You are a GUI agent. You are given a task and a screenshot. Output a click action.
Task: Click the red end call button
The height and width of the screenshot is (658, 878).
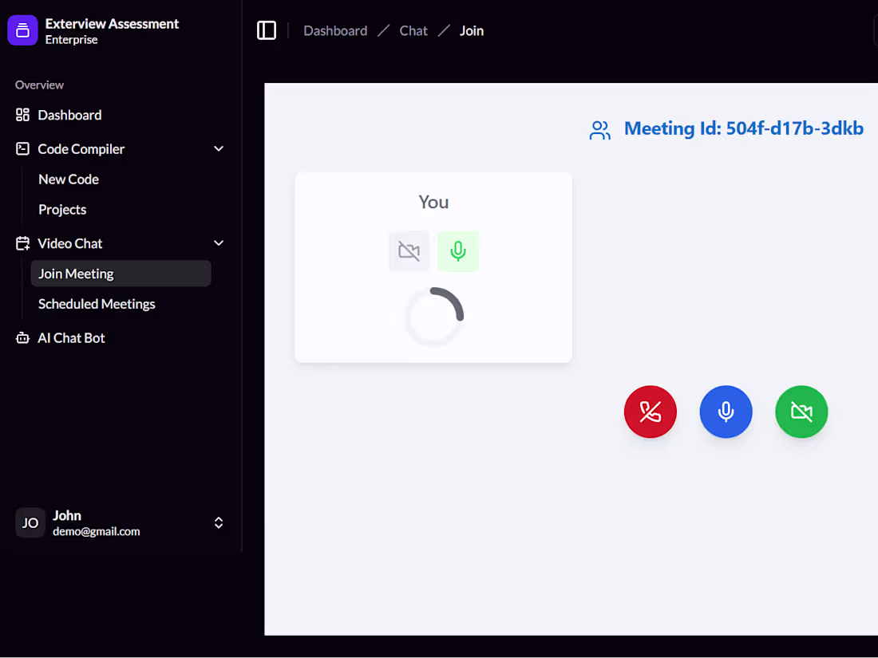(650, 412)
